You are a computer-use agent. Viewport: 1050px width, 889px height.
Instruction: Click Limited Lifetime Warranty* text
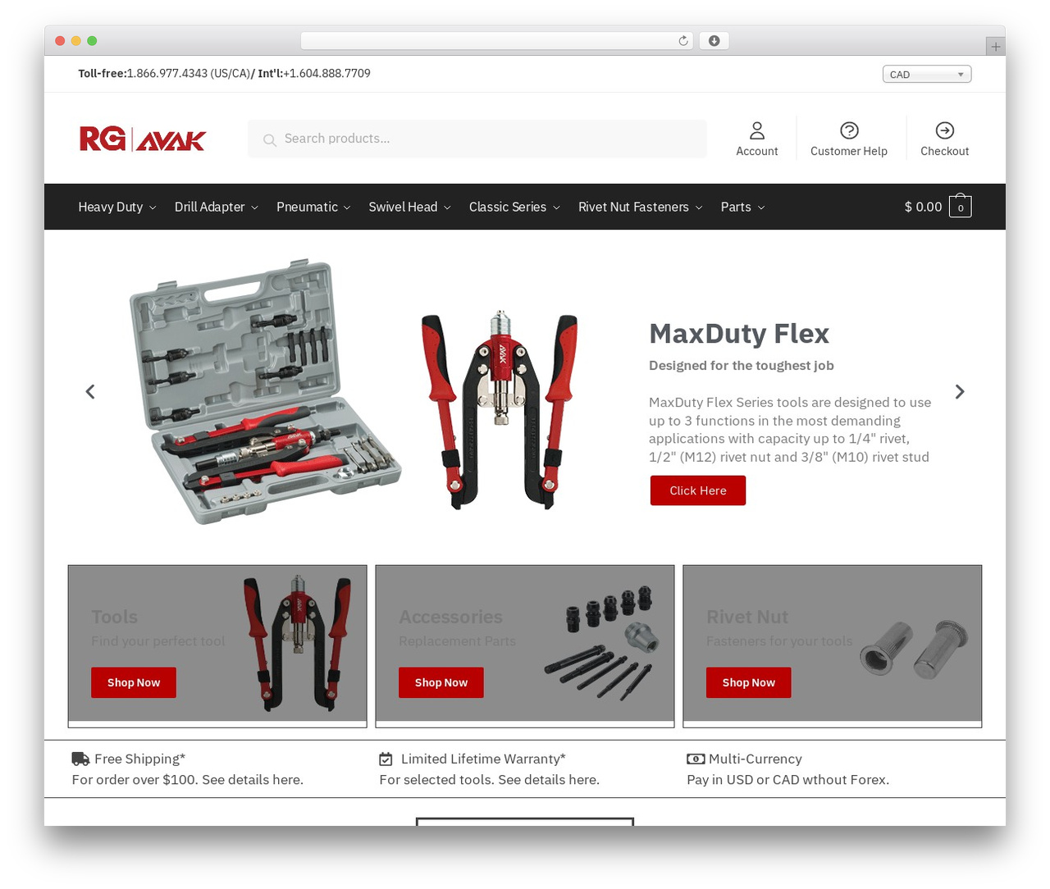483,759
